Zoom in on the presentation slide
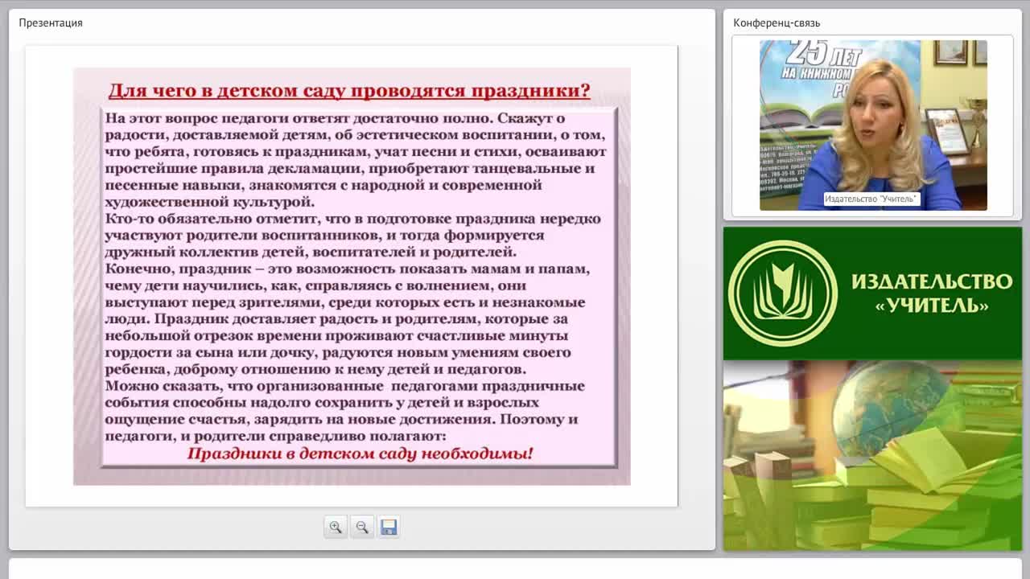Screen dimensions: 1030x579 (336, 527)
